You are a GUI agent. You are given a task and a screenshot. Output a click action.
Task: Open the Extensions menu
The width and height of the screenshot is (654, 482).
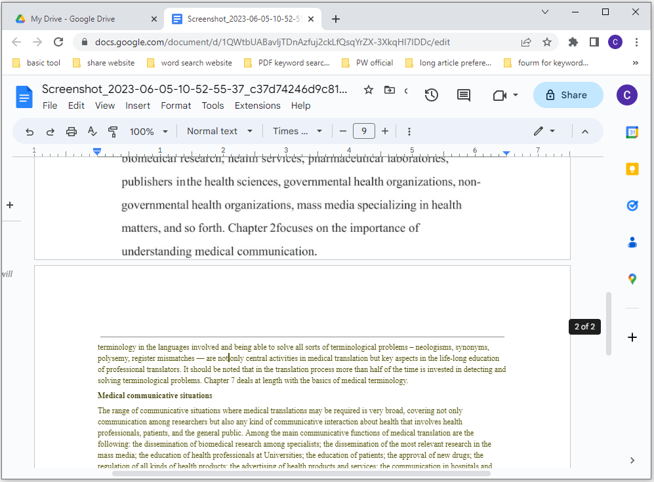point(257,105)
